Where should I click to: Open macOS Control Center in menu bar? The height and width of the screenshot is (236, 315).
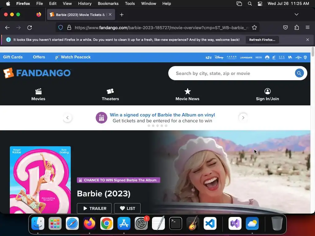[x=260, y=3]
